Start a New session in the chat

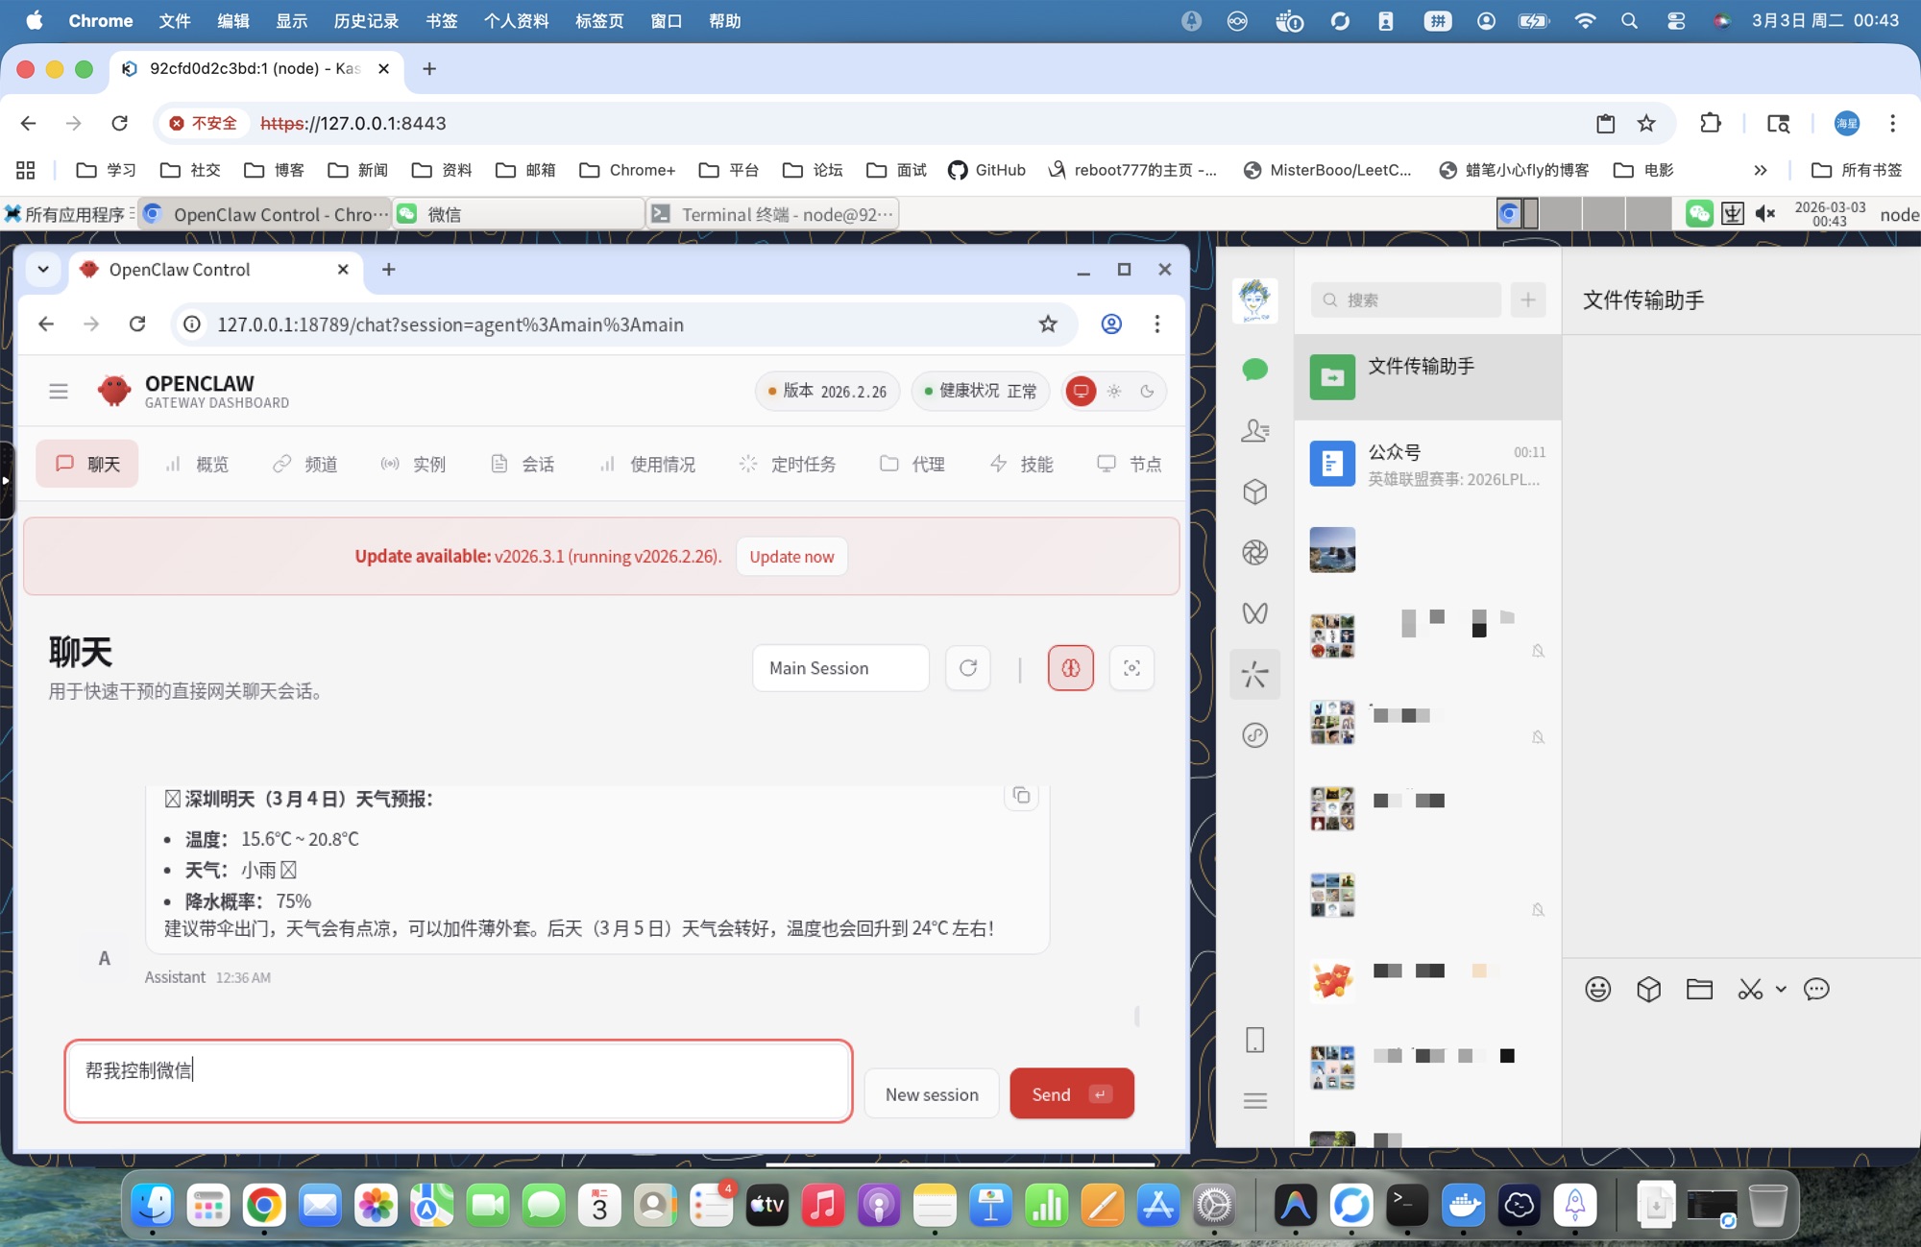930,1093
